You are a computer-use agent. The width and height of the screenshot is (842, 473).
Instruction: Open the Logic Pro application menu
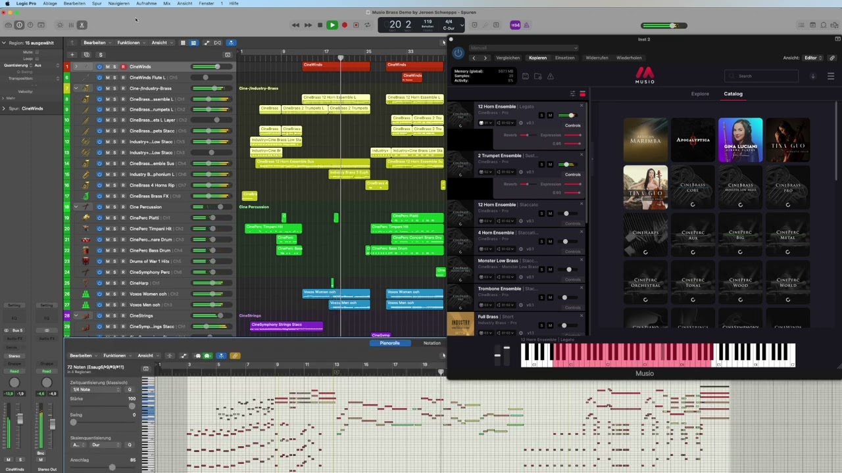(x=26, y=3)
